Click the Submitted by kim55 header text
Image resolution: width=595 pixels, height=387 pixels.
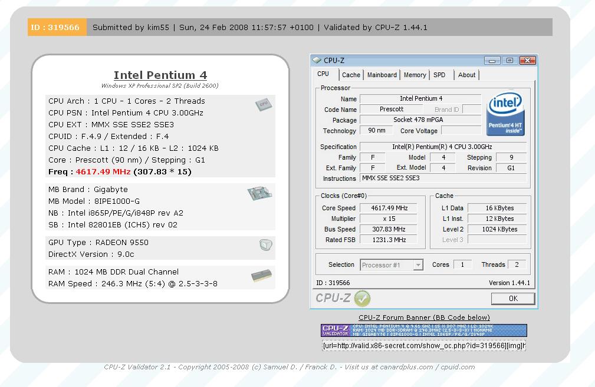(131, 27)
